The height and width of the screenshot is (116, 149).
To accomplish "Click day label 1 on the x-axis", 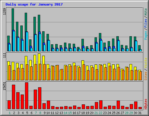I will click(10, 113).
